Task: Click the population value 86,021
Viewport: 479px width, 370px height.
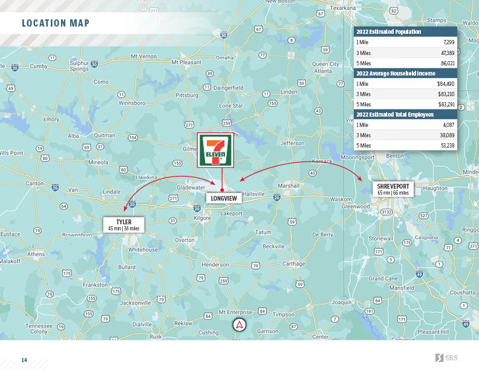Action: tap(448, 63)
